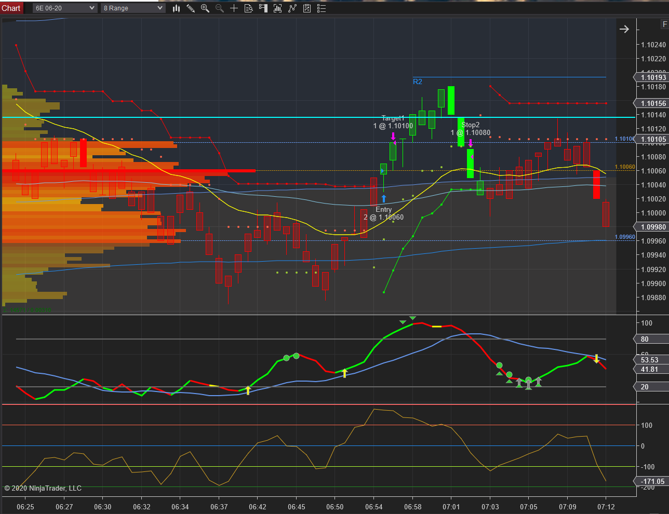Viewport: 669px width, 514px height.
Task: Click the magenta down arrow at Target1
Action: point(393,137)
